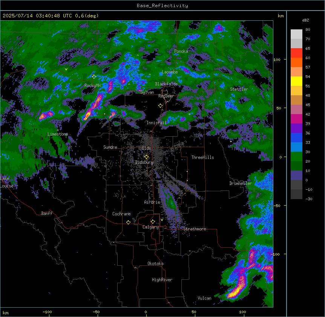Select the yellow diamond marker between Olds and Didsbury
The width and height of the screenshot is (325, 317).
(x=146, y=157)
